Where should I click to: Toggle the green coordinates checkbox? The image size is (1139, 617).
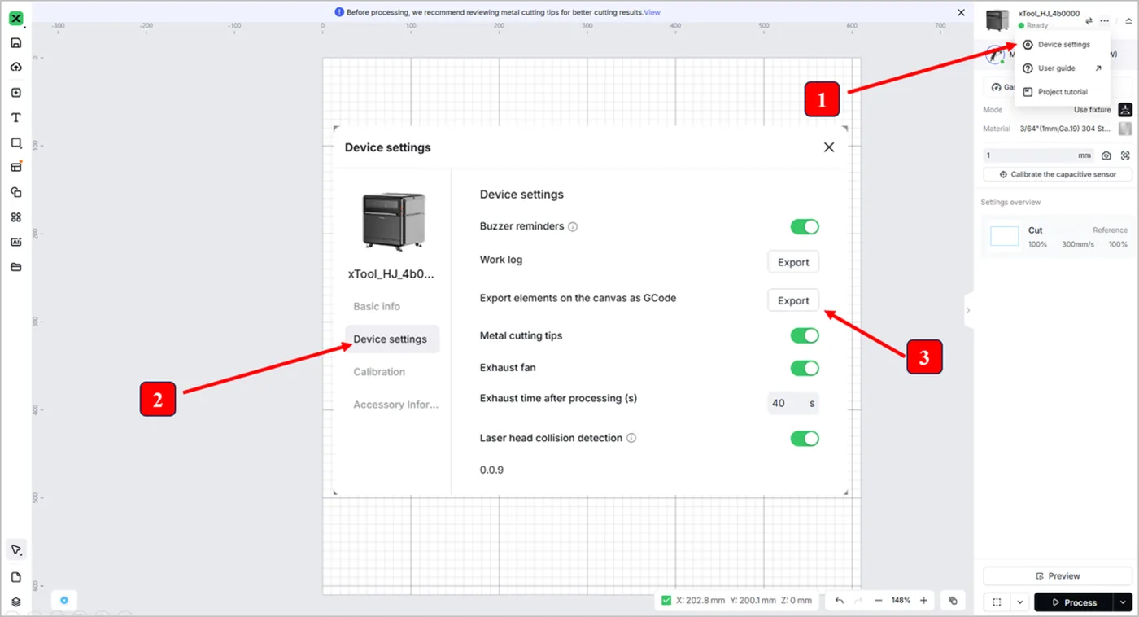(x=666, y=601)
